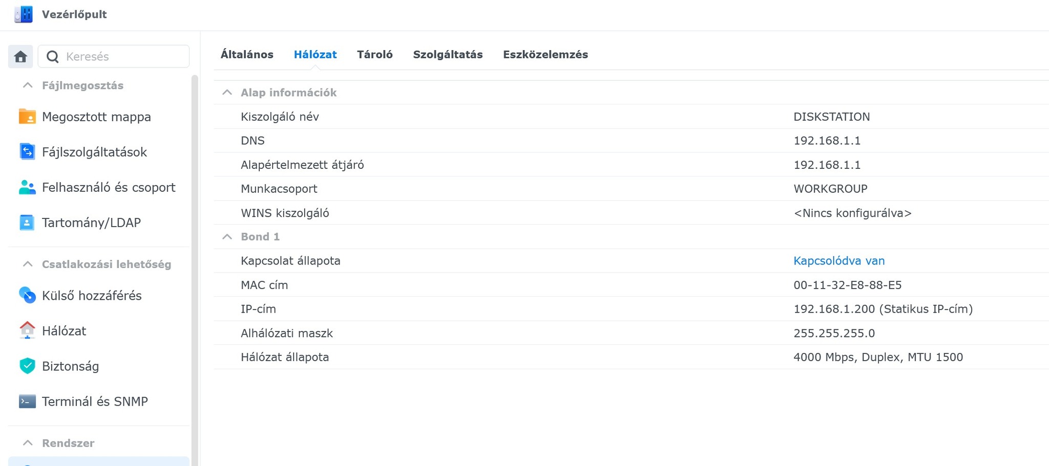Click the Vezérlőpult window title
Image resolution: width=1049 pixels, height=466 pixels.
74,14
